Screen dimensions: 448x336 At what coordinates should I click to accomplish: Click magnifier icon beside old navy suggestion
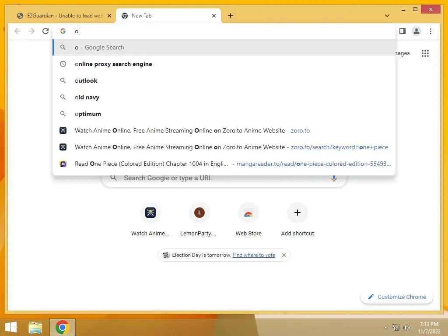pyautogui.click(x=63, y=97)
